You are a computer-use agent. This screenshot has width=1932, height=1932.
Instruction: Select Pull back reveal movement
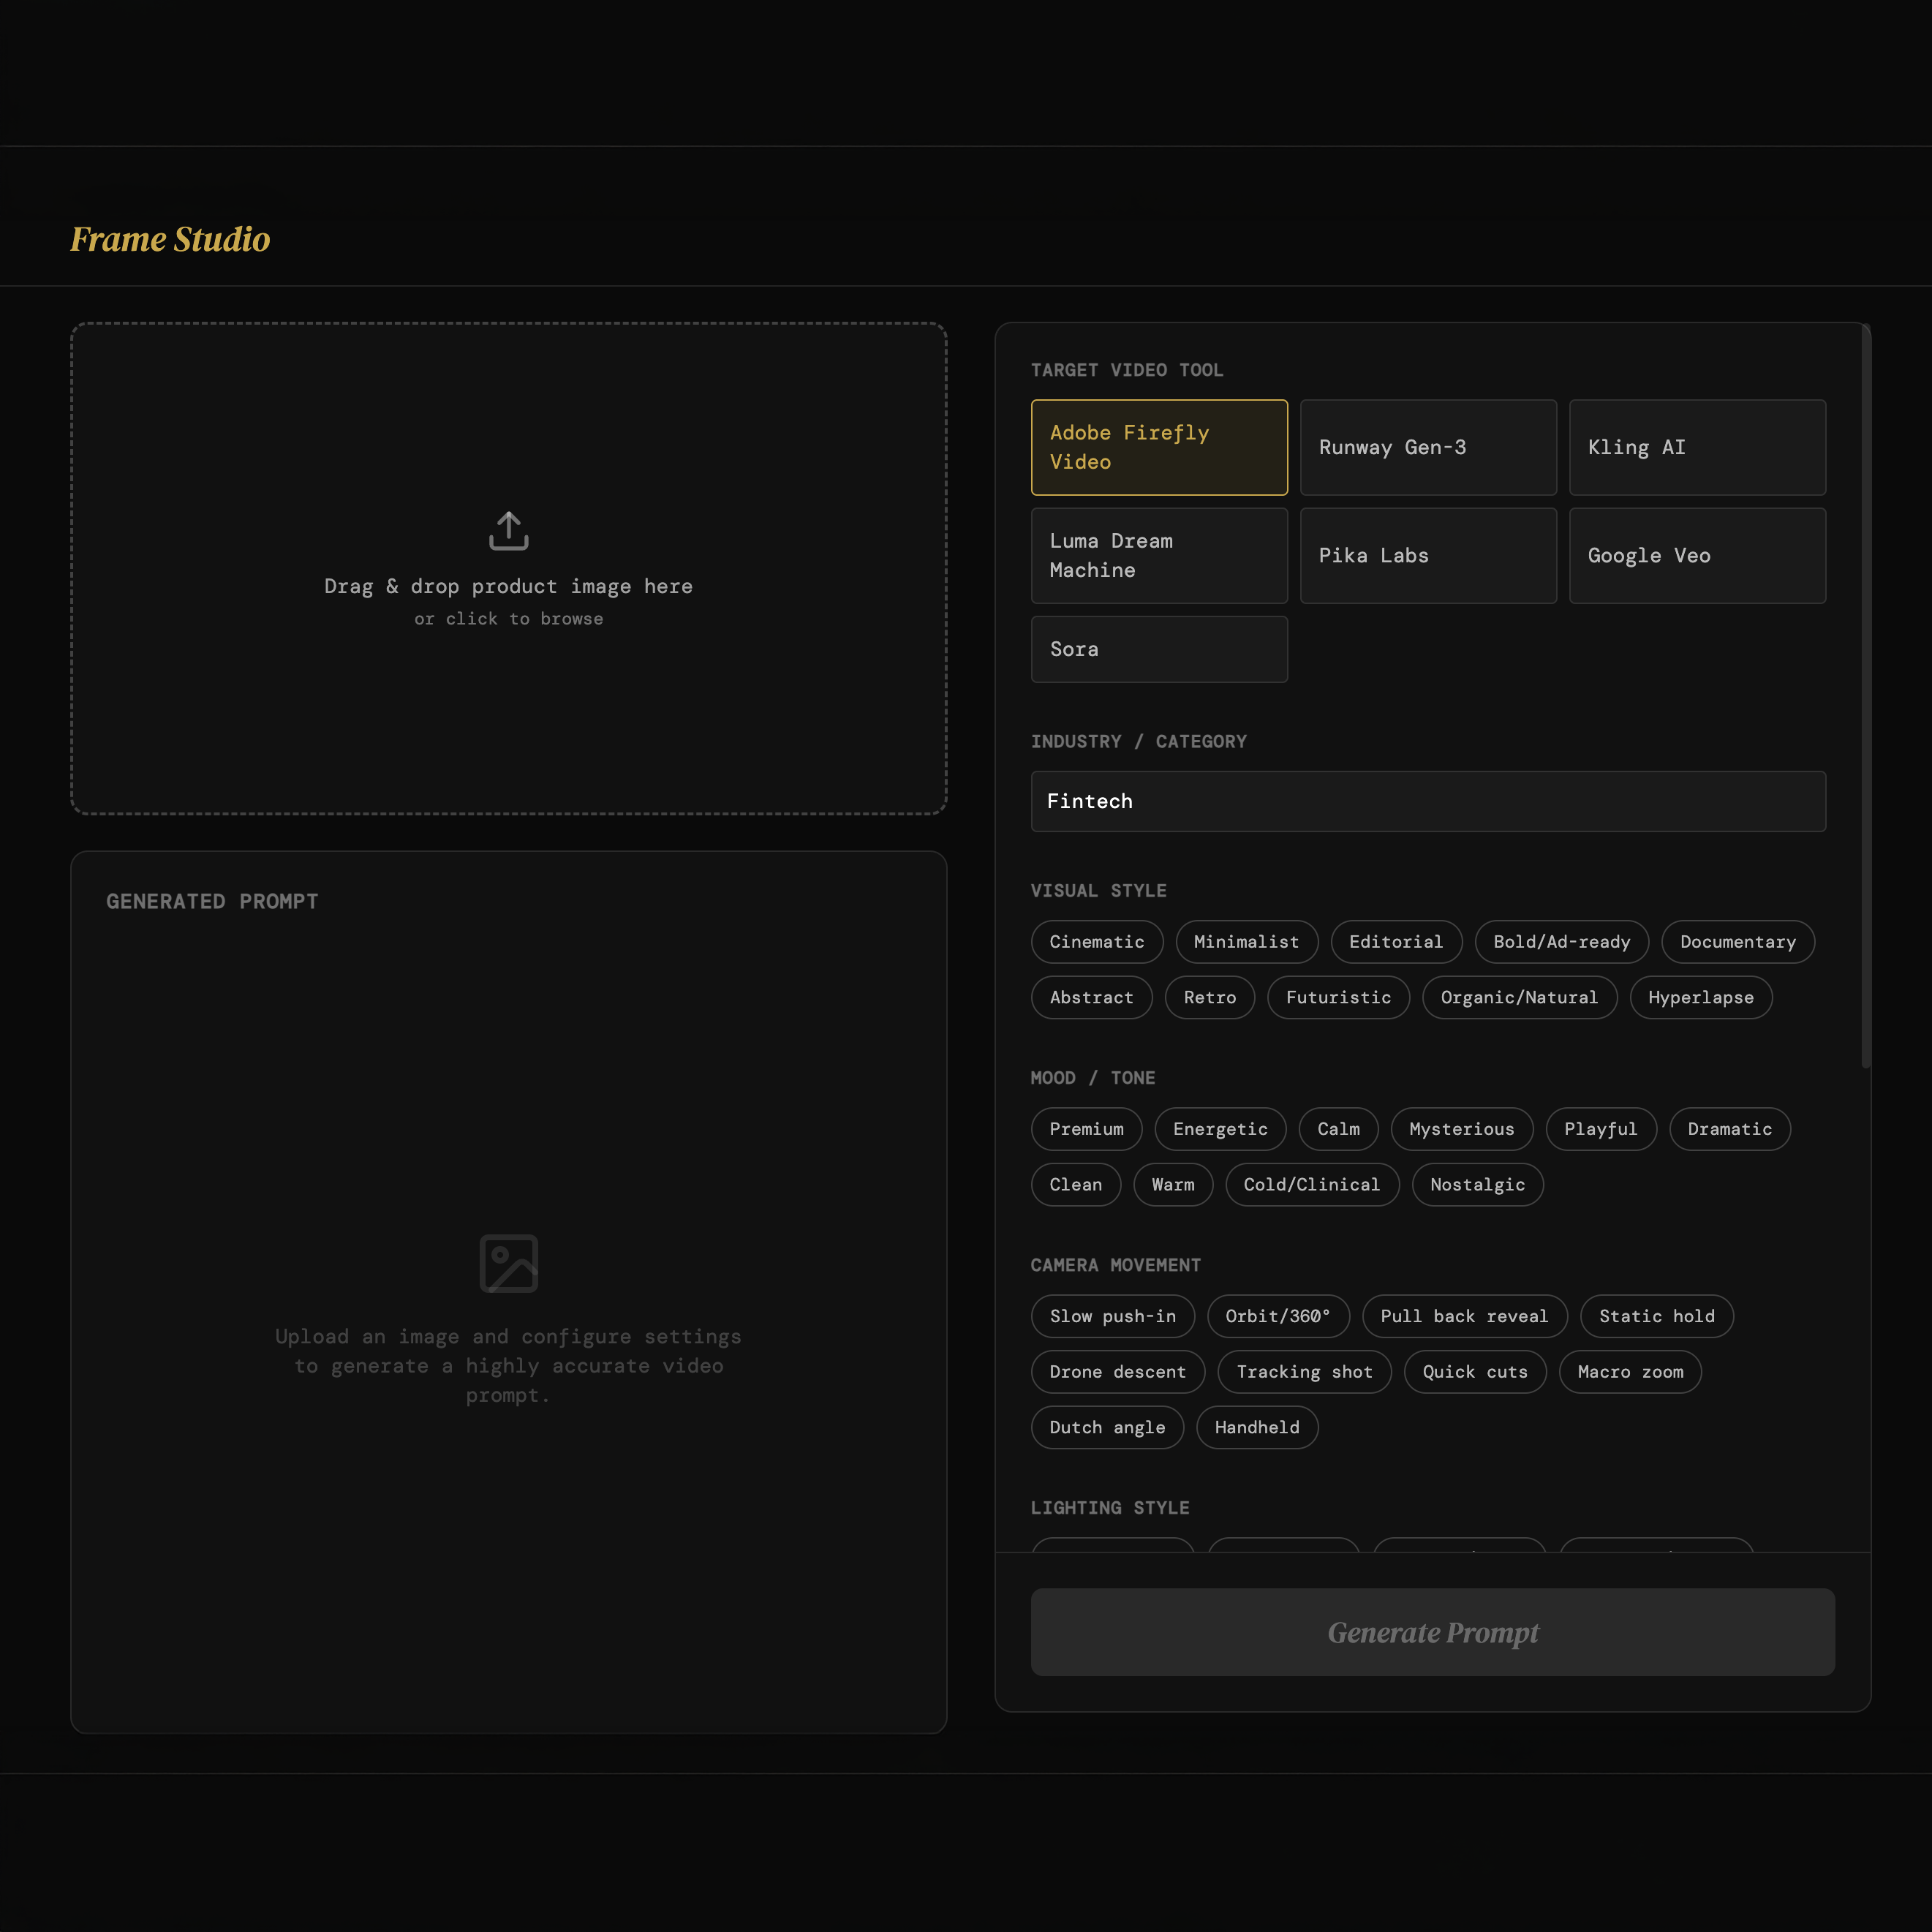pos(1464,1316)
